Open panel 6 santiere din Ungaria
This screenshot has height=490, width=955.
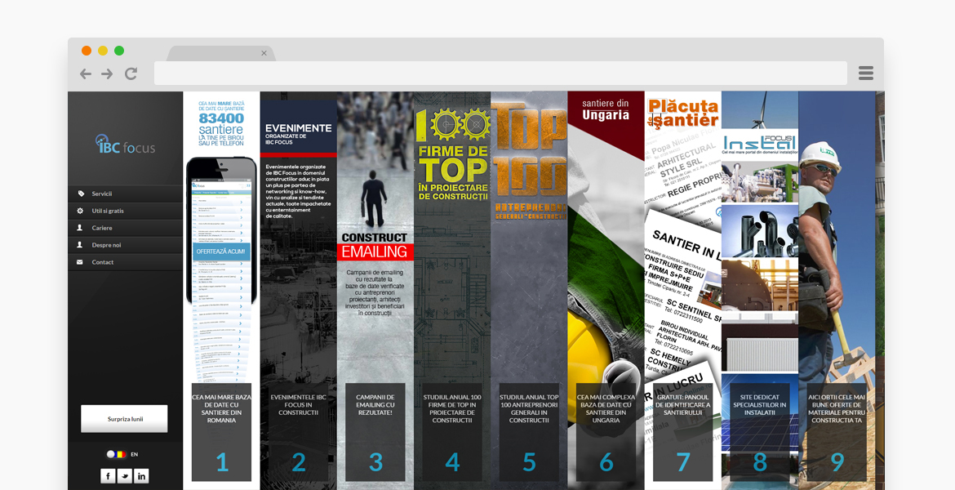(606, 432)
